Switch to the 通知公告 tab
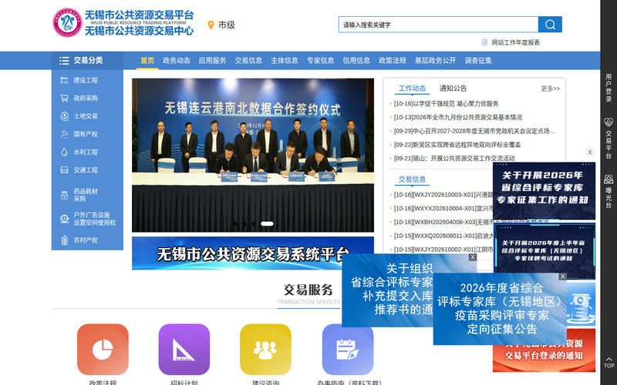The image size is (617, 385). pyautogui.click(x=453, y=89)
